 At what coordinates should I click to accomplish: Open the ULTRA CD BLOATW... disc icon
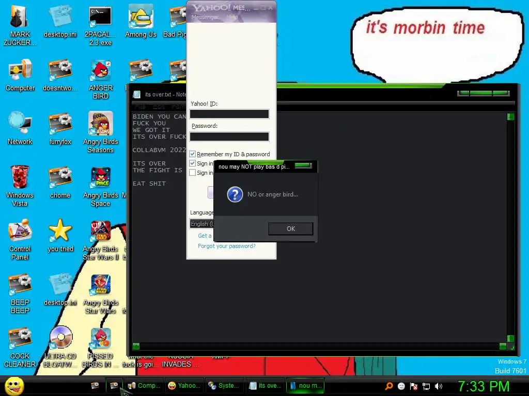[x=60, y=347]
